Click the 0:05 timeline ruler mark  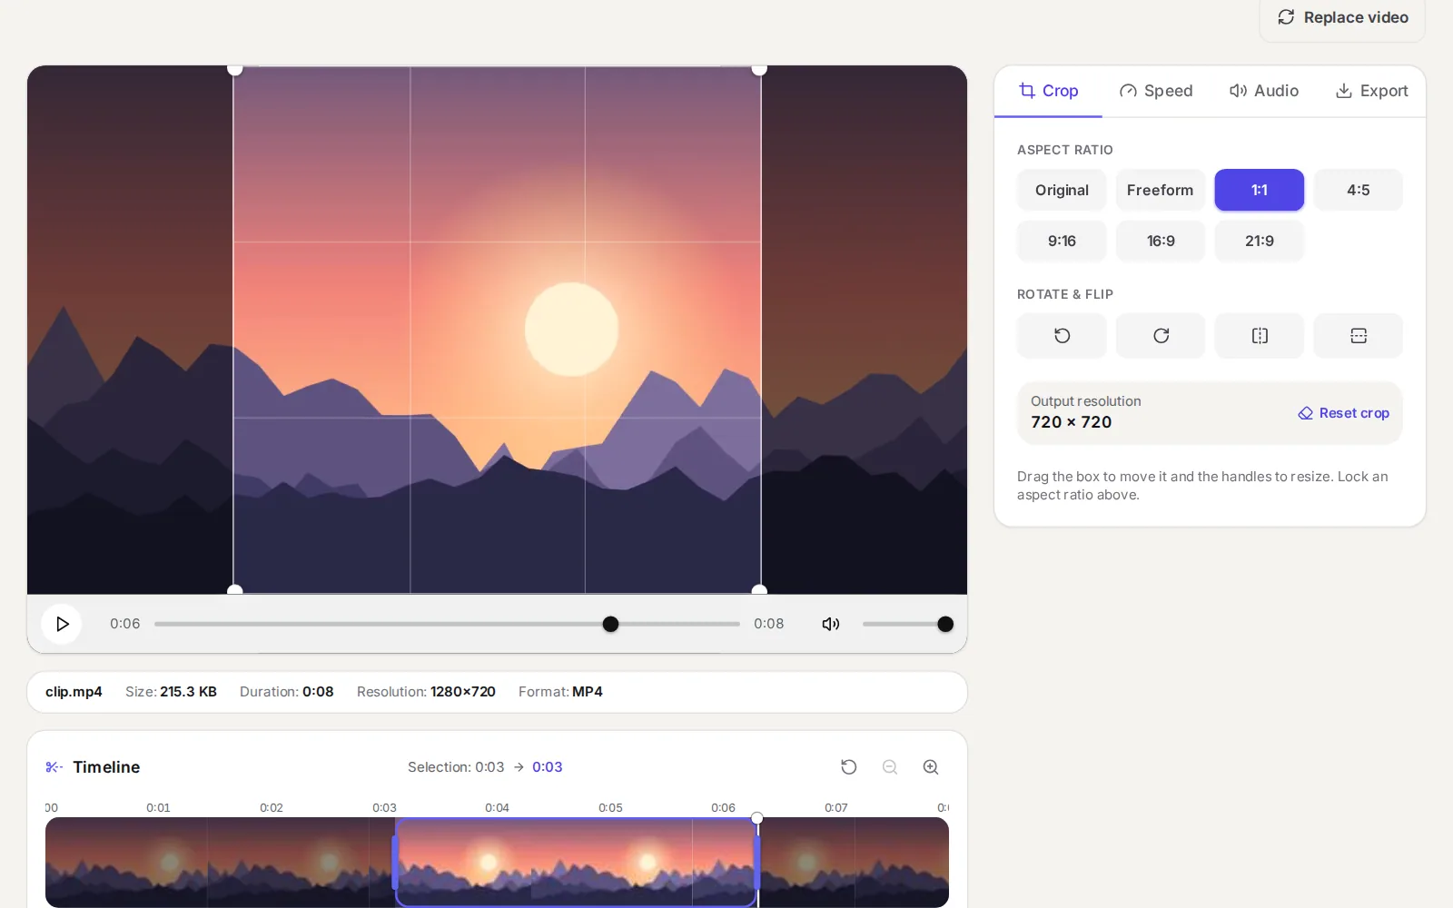coord(610,807)
